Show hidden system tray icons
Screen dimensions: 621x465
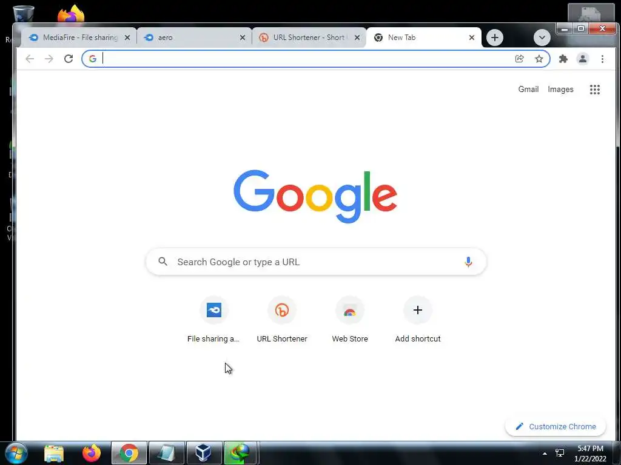tap(545, 453)
